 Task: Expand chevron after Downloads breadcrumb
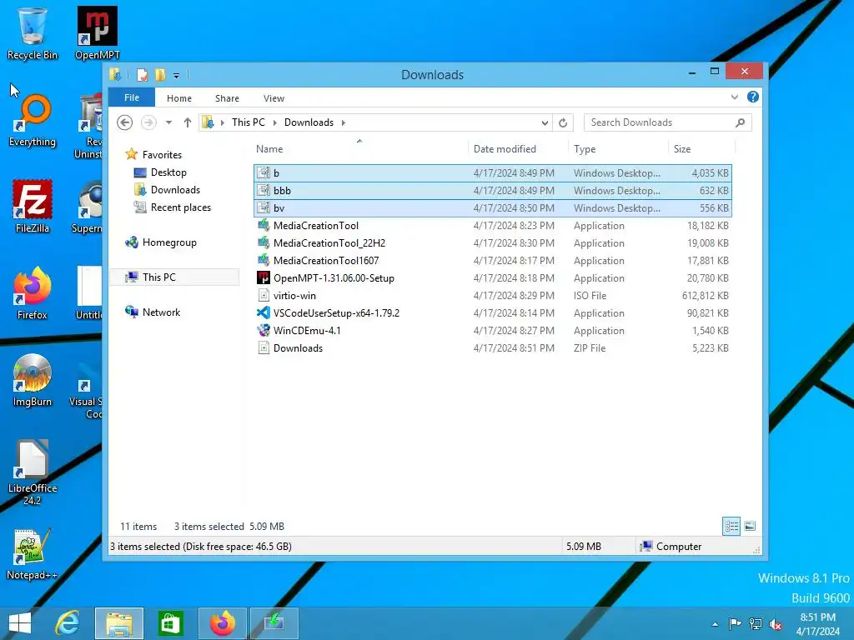point(343,122)
